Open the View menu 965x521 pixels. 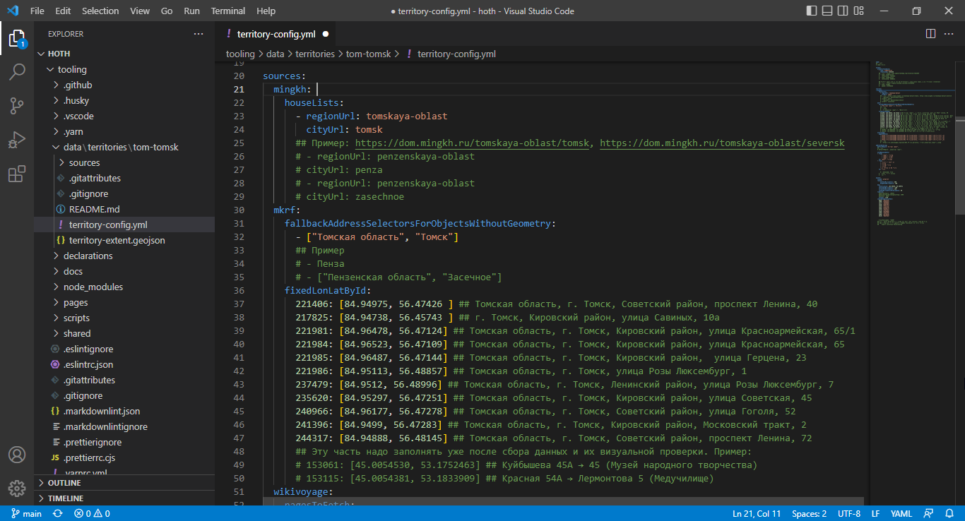pyautogui.click(x=140, y=11)
